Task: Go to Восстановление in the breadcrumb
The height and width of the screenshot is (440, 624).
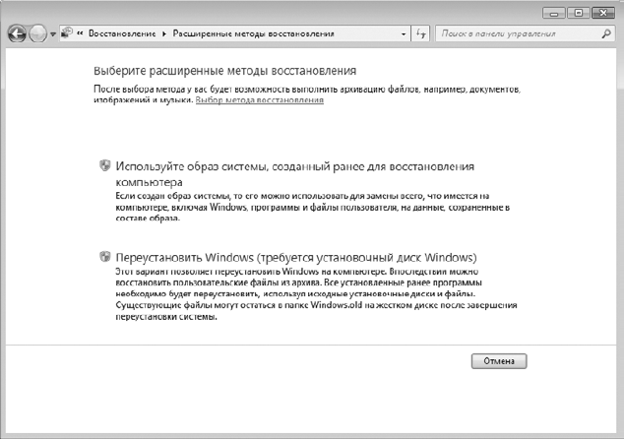Action: pos(122,33)
